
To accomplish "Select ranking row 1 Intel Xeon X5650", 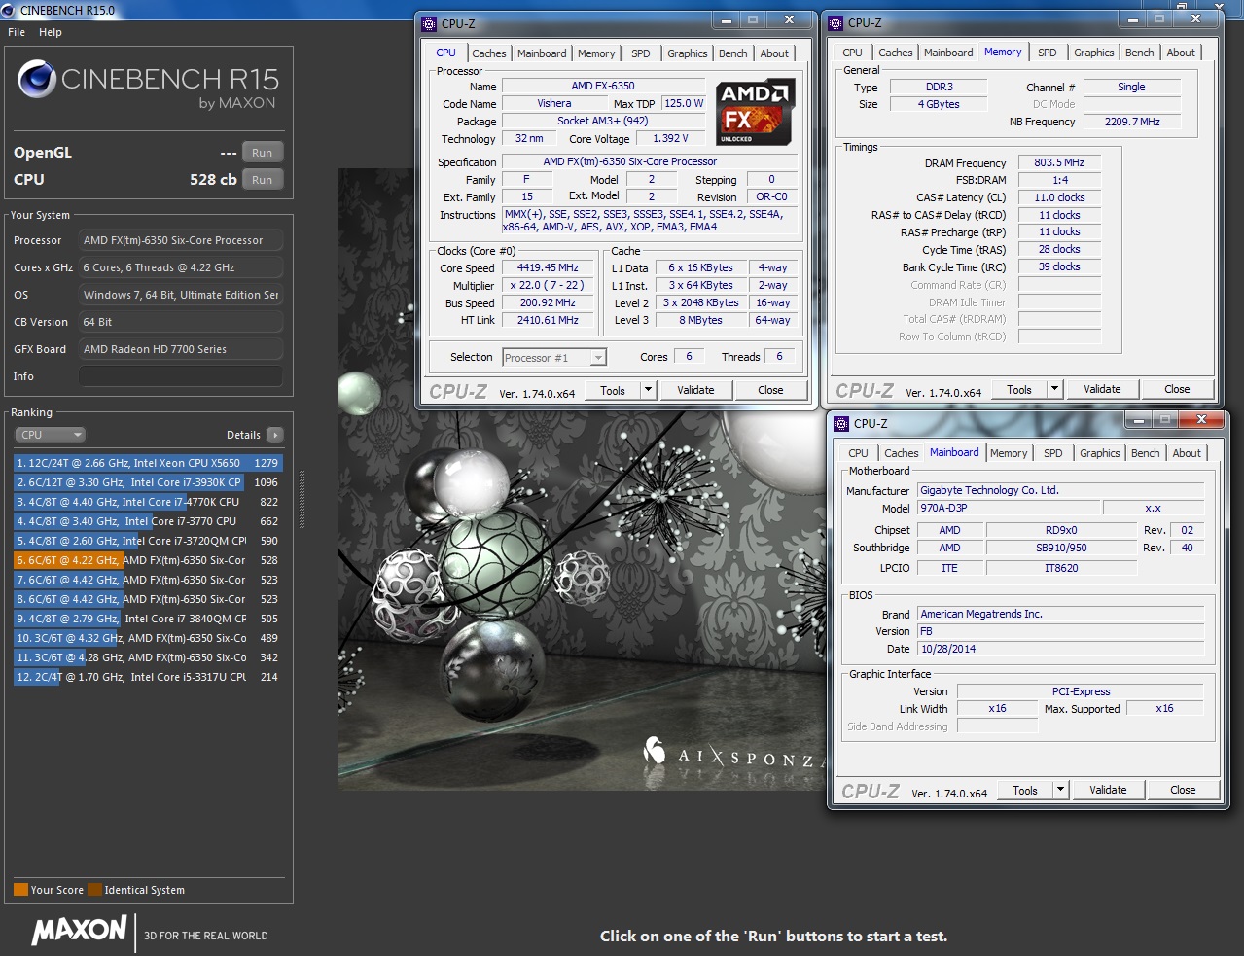I will click(x=148, y=463).
